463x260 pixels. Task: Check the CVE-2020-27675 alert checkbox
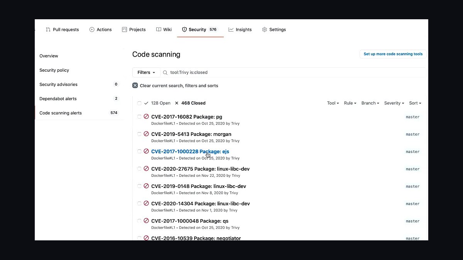(139, 169)
